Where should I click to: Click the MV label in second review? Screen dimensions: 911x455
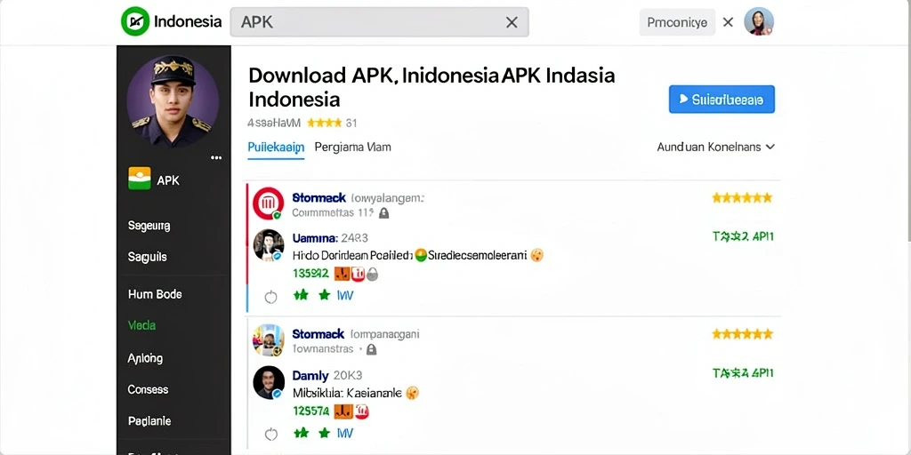(x=344, y=433)
